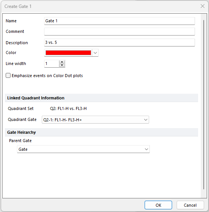Click the OK button
This screenshot has width=209, height=212.
[158, 205]
